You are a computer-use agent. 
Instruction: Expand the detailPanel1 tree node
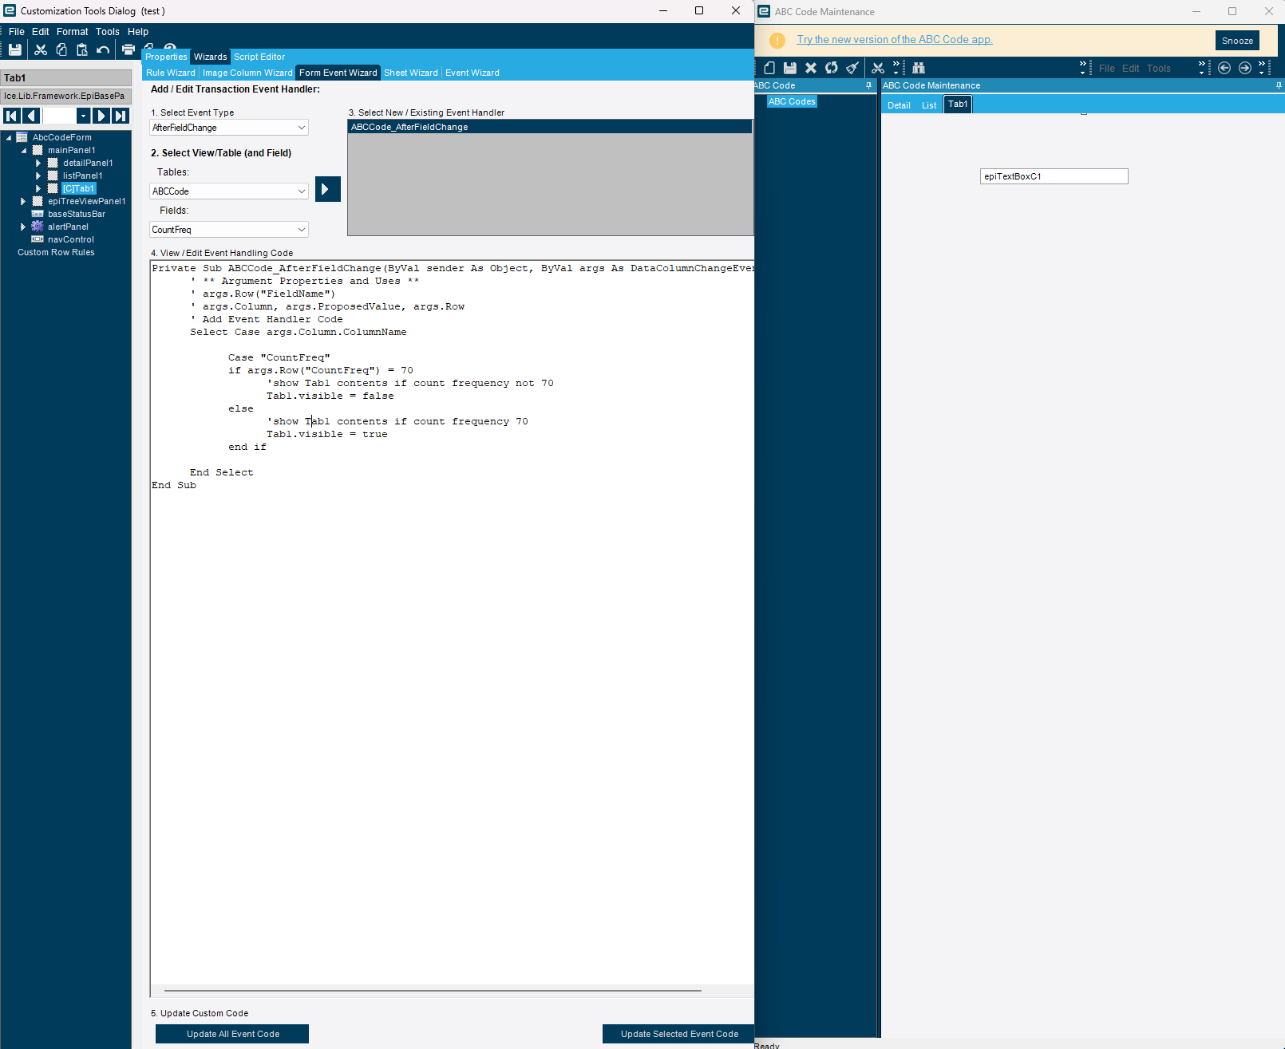pos(38,163)
